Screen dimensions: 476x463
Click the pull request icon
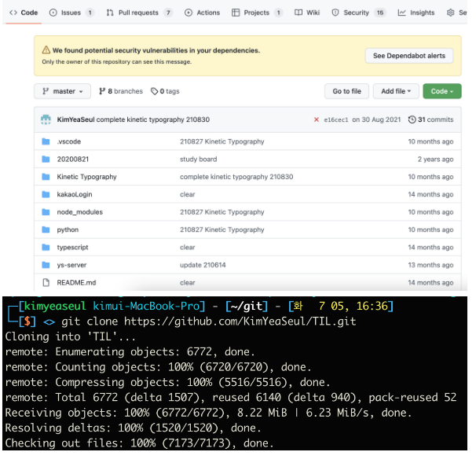click(110, 13)
